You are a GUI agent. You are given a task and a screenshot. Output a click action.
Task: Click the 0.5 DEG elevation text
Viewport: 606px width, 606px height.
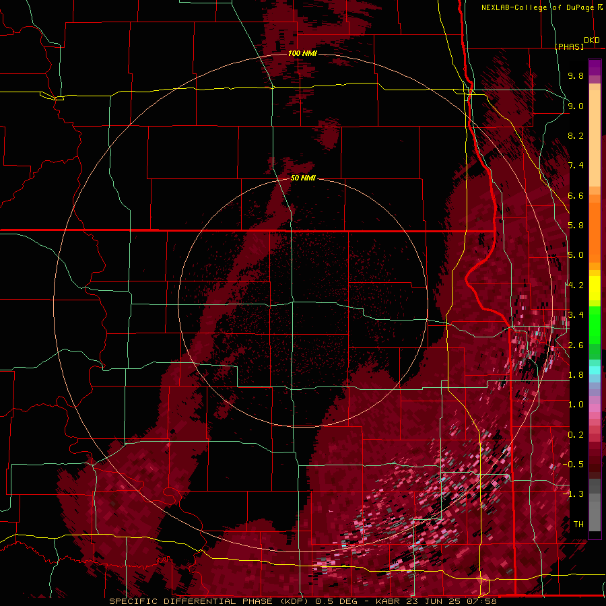(x=335, y=601)
